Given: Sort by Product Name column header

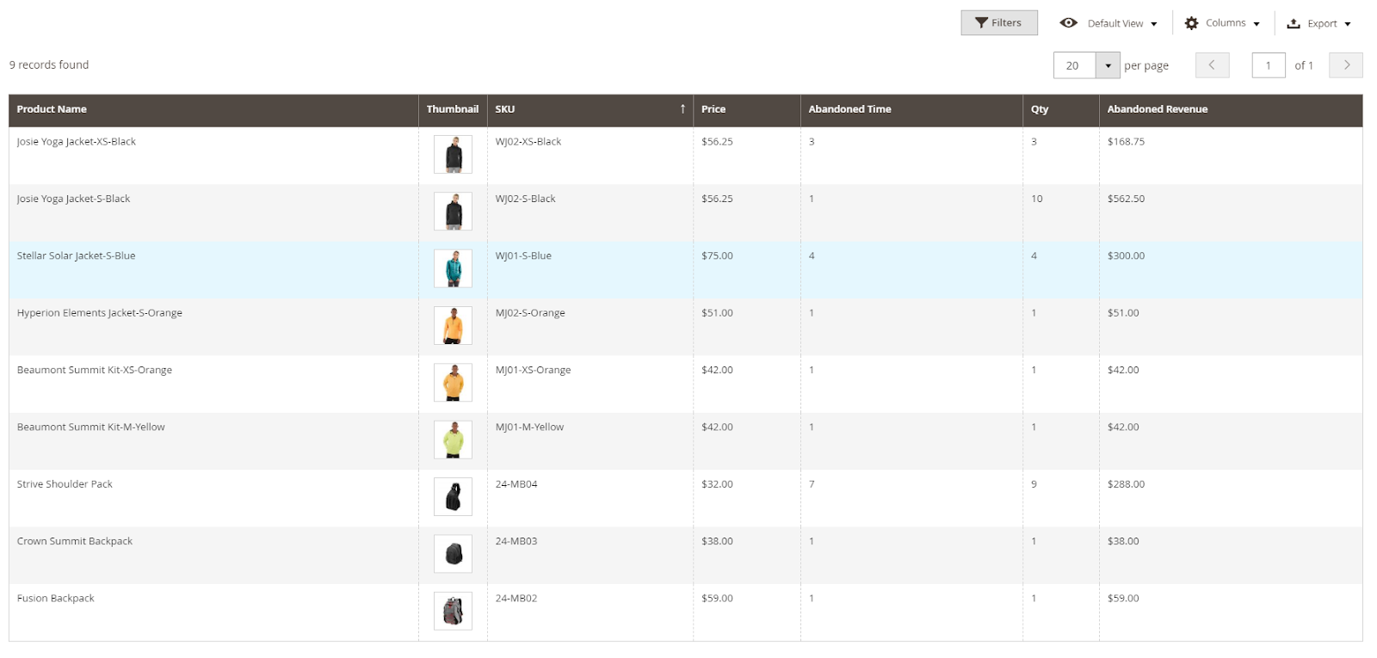Looking at the screenshot, I should 52,109.
